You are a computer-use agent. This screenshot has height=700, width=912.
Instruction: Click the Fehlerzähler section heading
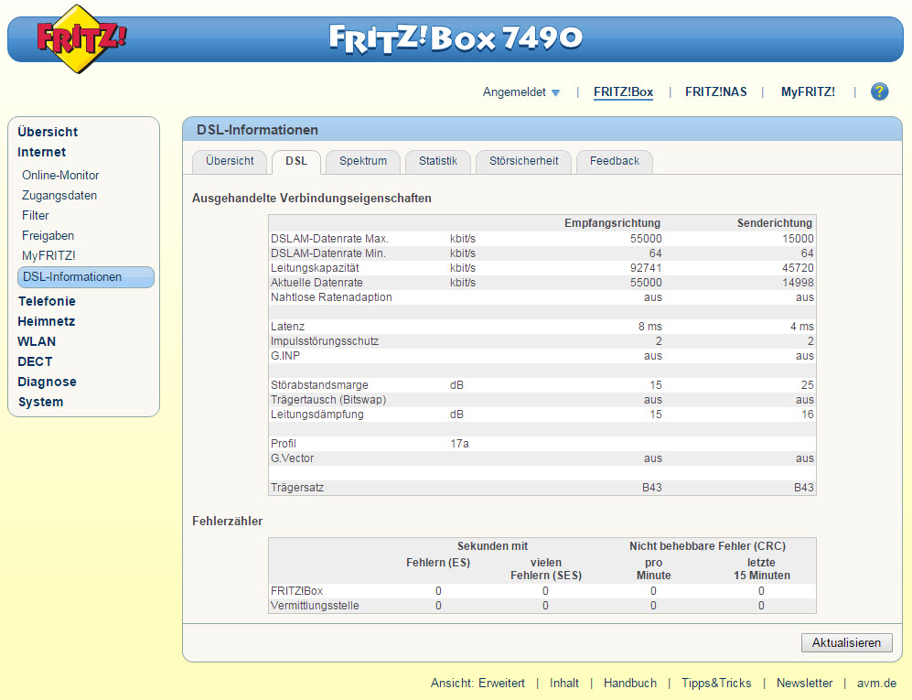pos(228,522)
